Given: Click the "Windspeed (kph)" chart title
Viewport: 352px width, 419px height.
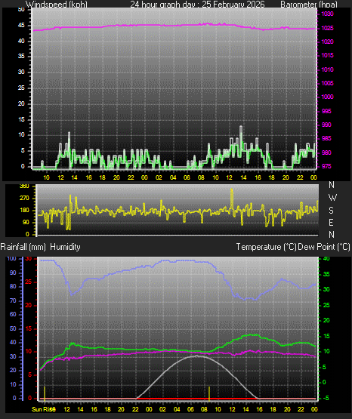Looking at the screenshot, I should coord(57,4).
